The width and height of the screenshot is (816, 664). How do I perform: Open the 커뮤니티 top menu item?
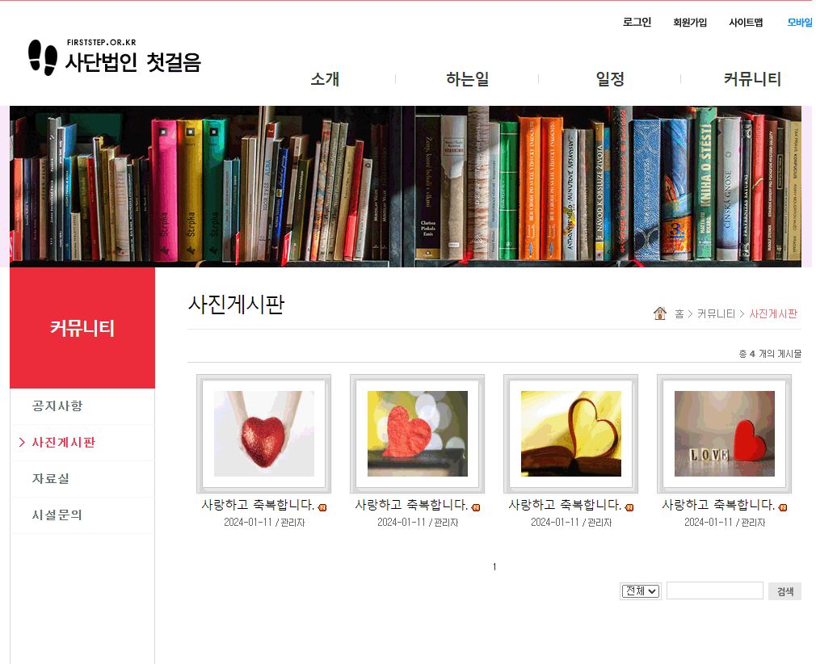[x=752, y=79]
